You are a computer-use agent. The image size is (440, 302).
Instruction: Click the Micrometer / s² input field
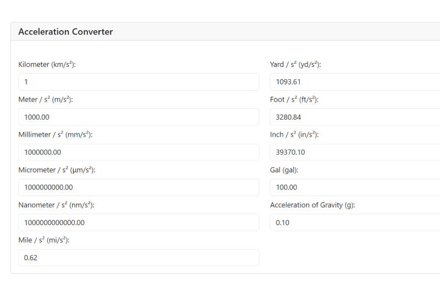click(138, 187)
